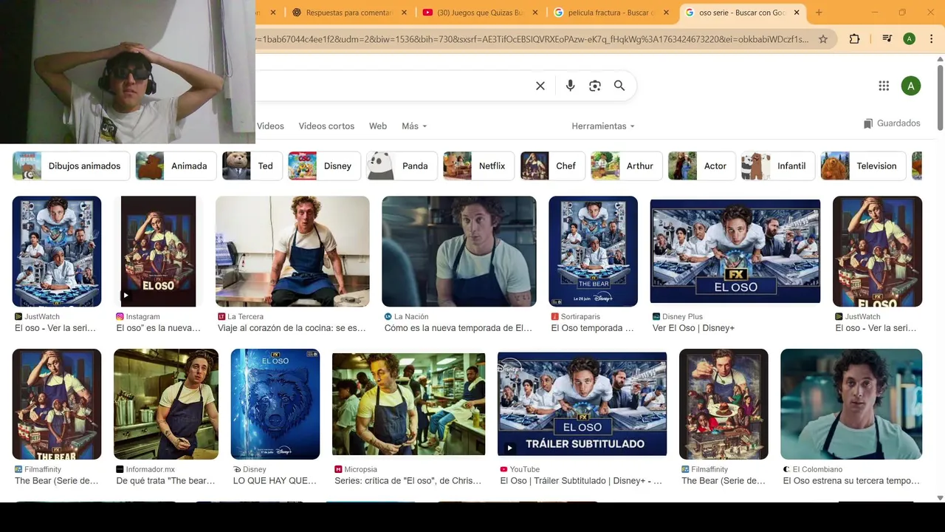Filter by Netflix chip
945x532 pixels.
(x=479, y=166)
